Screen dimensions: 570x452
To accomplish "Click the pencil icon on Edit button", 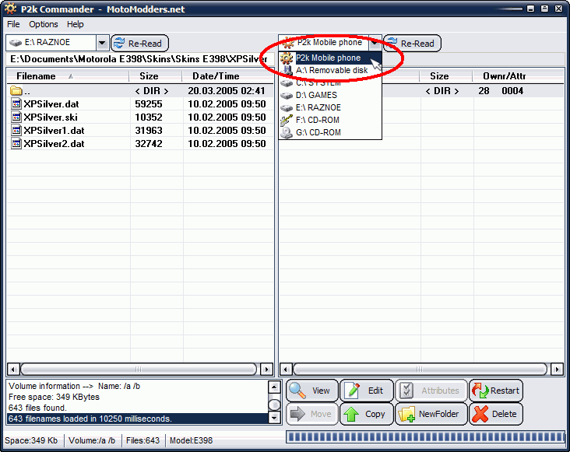I will coord(353,391).
